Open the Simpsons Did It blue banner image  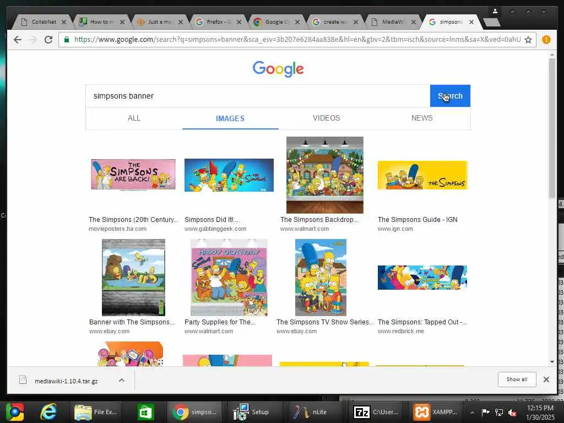coord(229,175)
